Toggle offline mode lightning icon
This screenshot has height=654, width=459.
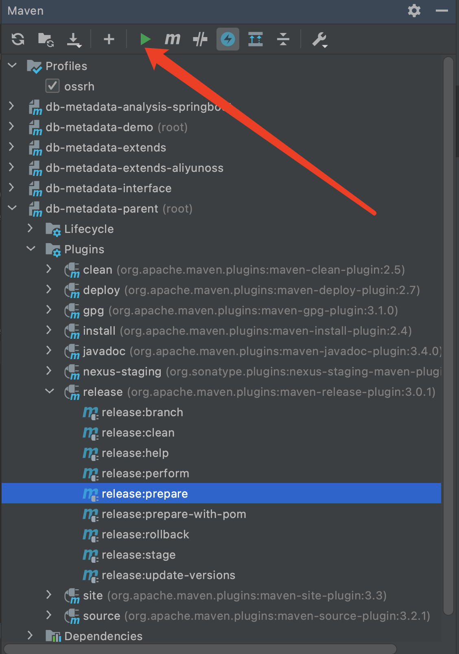[x=228, y=39]
